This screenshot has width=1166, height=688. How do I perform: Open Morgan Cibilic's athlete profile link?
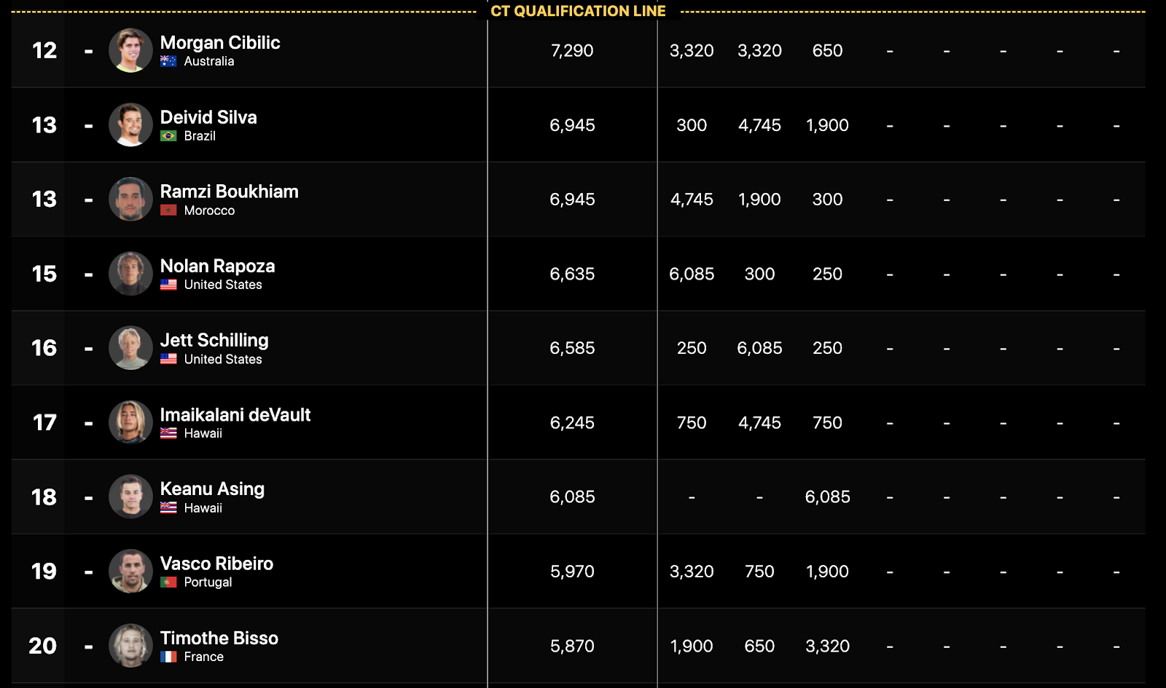(x=220, y=42)
